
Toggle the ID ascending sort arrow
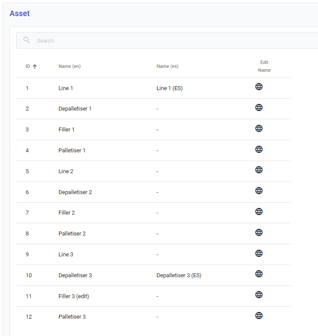point(35,67)
